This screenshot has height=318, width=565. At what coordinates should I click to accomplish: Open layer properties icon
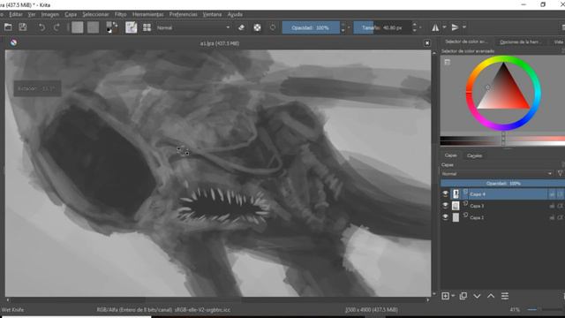pos(505,296)
